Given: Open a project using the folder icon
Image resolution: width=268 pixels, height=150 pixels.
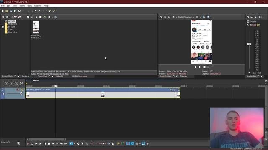Looking at the screenshot, I should pyautogui.click(x=7, y=11).
